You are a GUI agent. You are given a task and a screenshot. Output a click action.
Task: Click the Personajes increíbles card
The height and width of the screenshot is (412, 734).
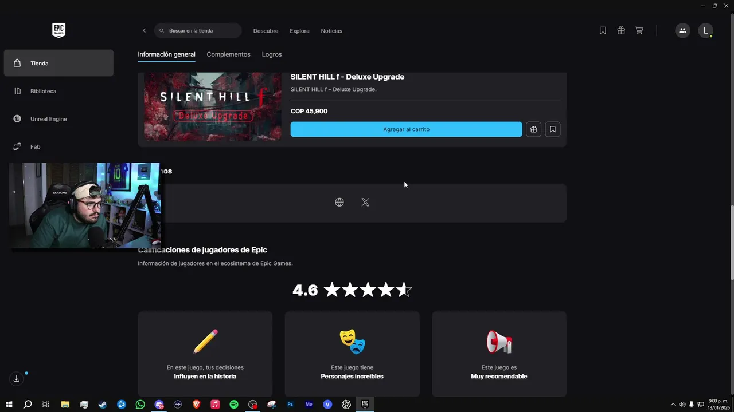click(x=352, y=354)
